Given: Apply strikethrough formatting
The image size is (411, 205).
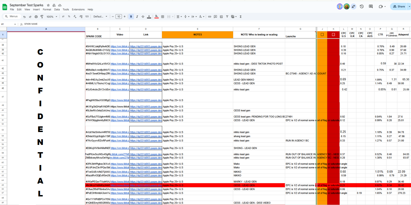Looking at the screenshot, I should pyautogui.click(x=143, y=17).
